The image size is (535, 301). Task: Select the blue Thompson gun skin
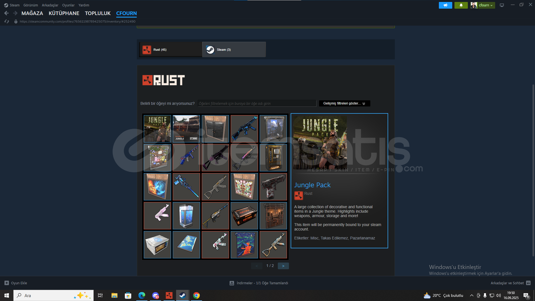[186, 158]
